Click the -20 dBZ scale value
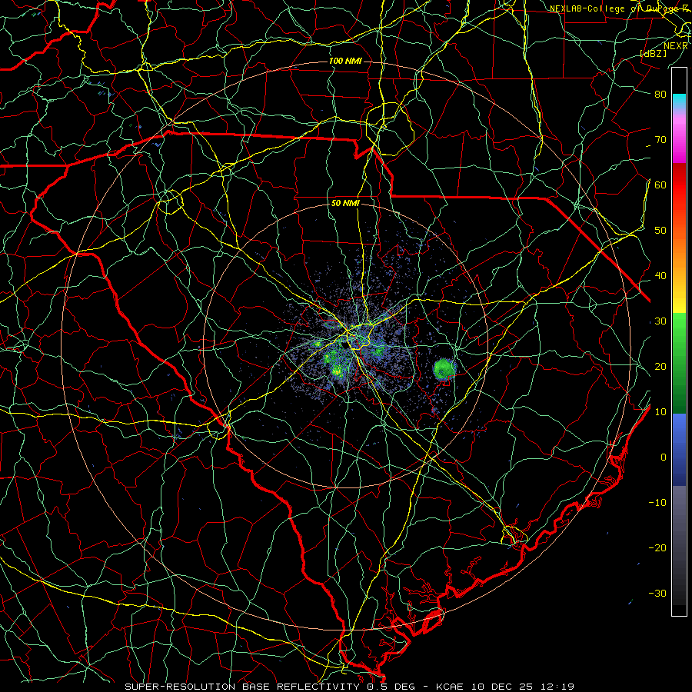Image resolution: width=692 pixels, height=692 pixels. [657, 547]
